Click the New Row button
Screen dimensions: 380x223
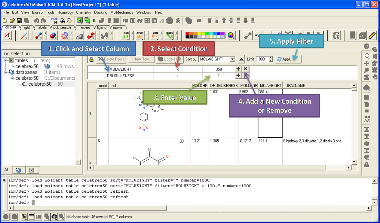tap(141, 59)
